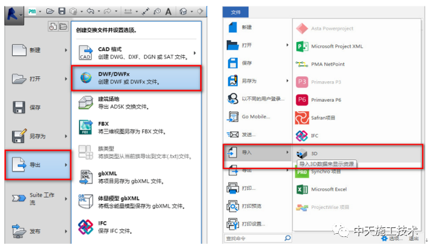Click the 选项... button
Image resolution: width=429 pixels, height=249 pixels.
coord(392,239)
